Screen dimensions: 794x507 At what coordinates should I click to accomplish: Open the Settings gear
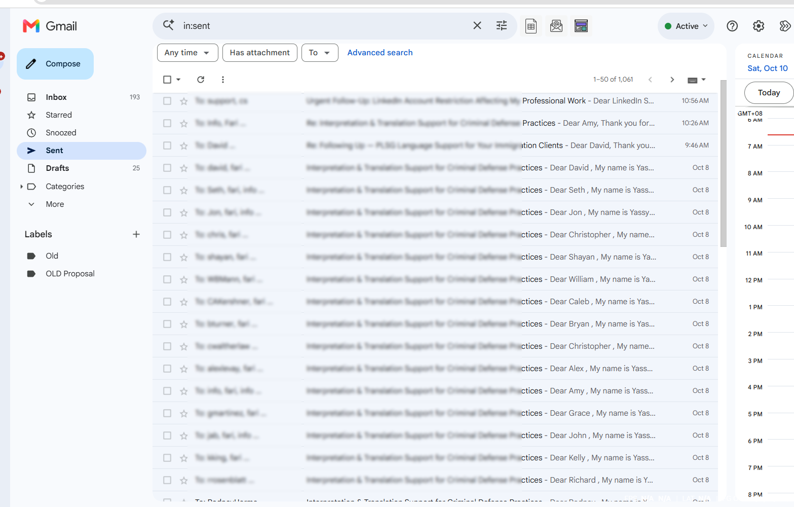coord(759,26)
